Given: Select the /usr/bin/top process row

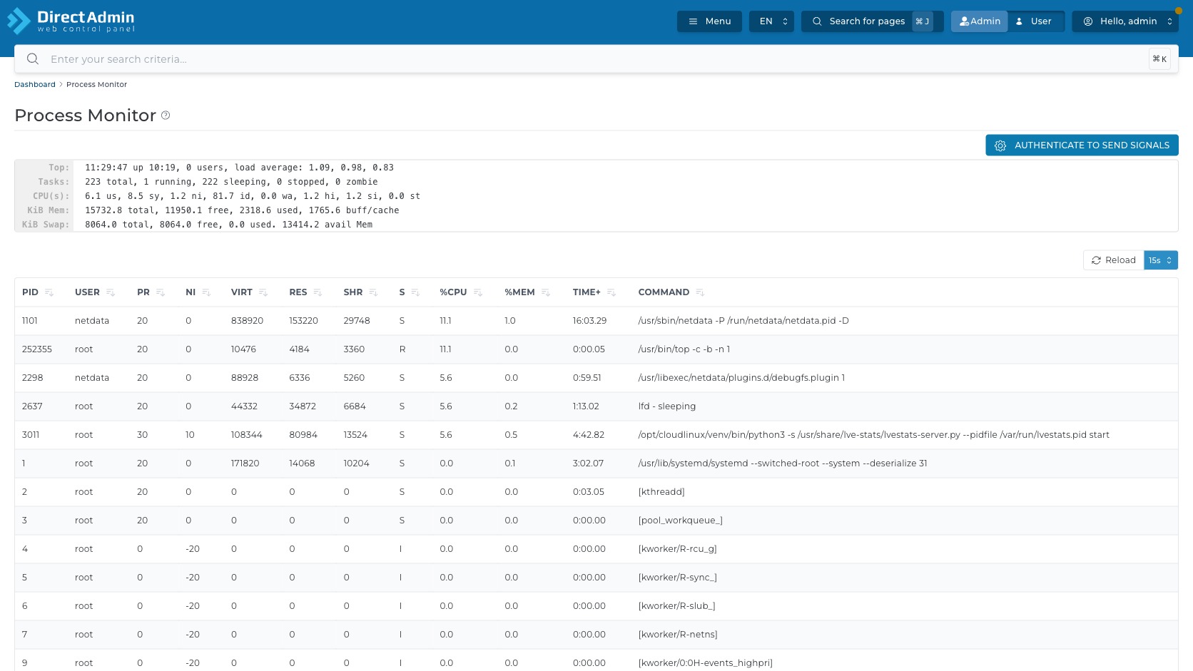Looking at the screenshot, I should coord(596,349).
